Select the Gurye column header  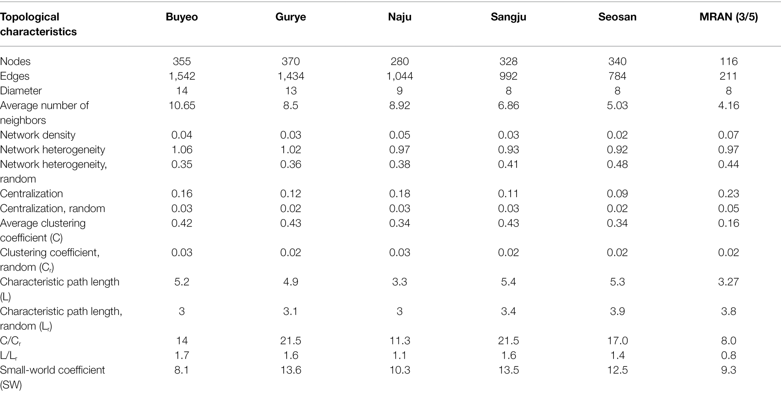click(x=290, y=17)
